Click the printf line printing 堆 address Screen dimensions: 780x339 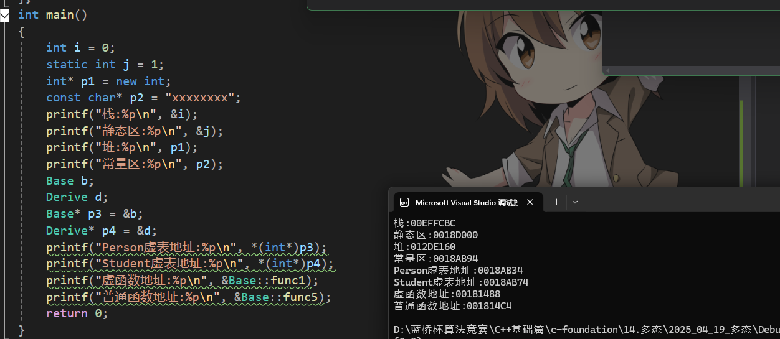pyautogui.click(x=122, y=147)
